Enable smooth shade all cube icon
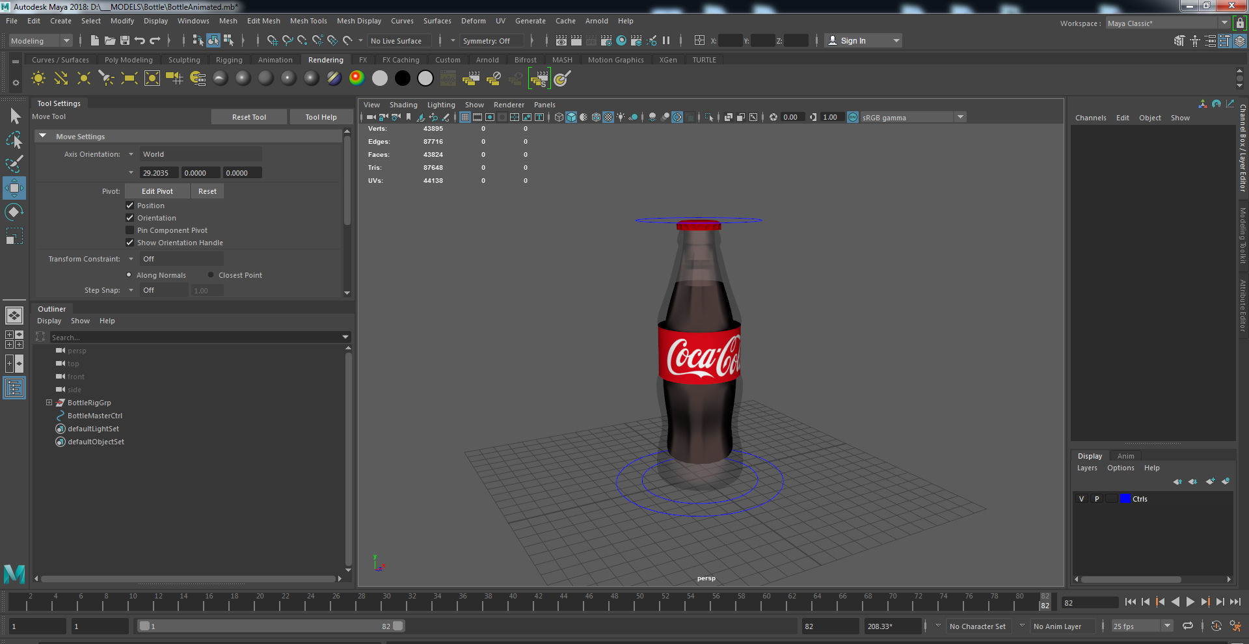This screenshot has width=1249, height=644. 571,117
